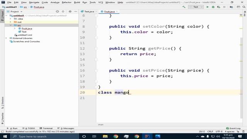
Task: Expand External Libraries
Action: [x=7, y=38]
